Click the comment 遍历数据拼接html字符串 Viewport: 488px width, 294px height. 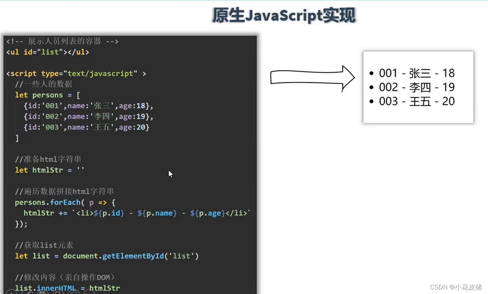click(x=64, y=191)
